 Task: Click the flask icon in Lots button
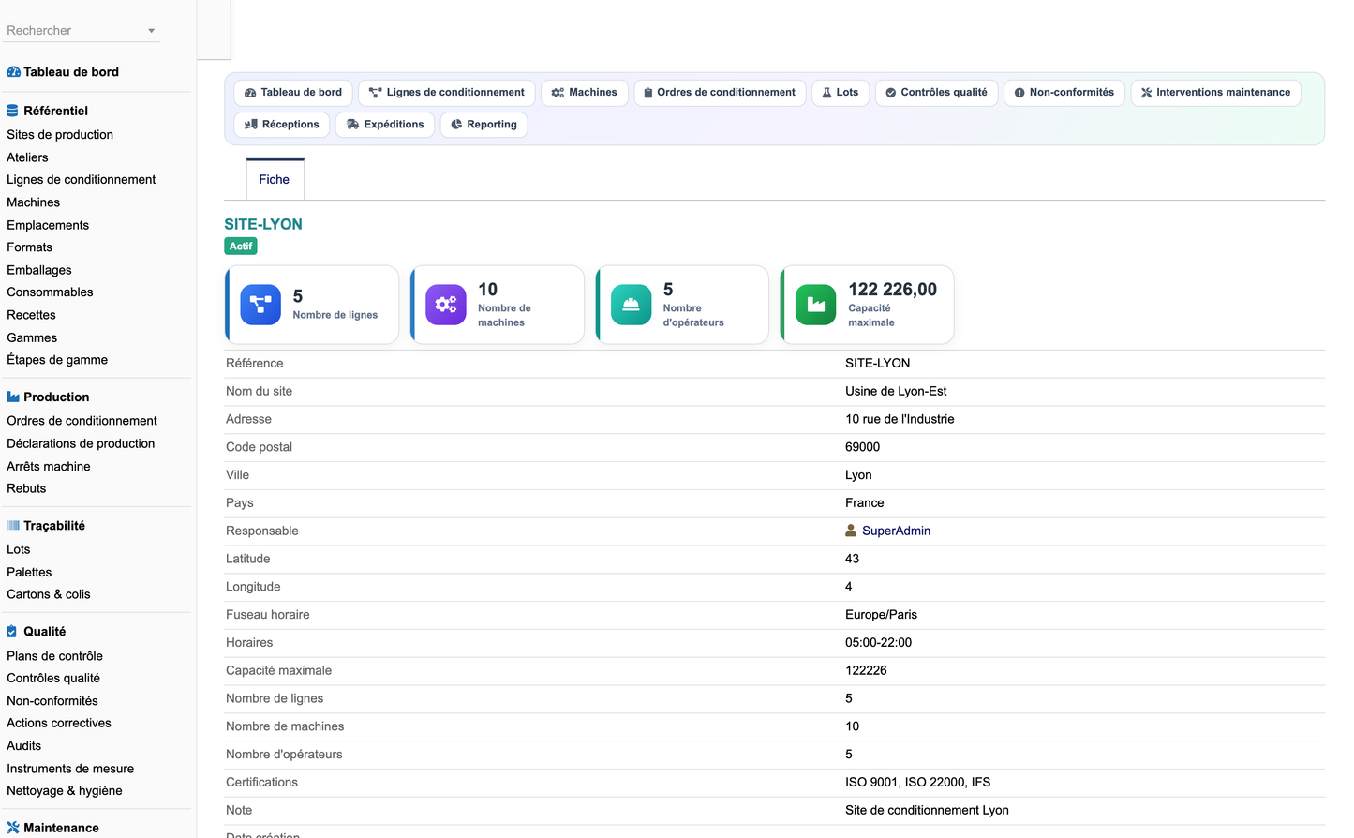tap(826, 93)
